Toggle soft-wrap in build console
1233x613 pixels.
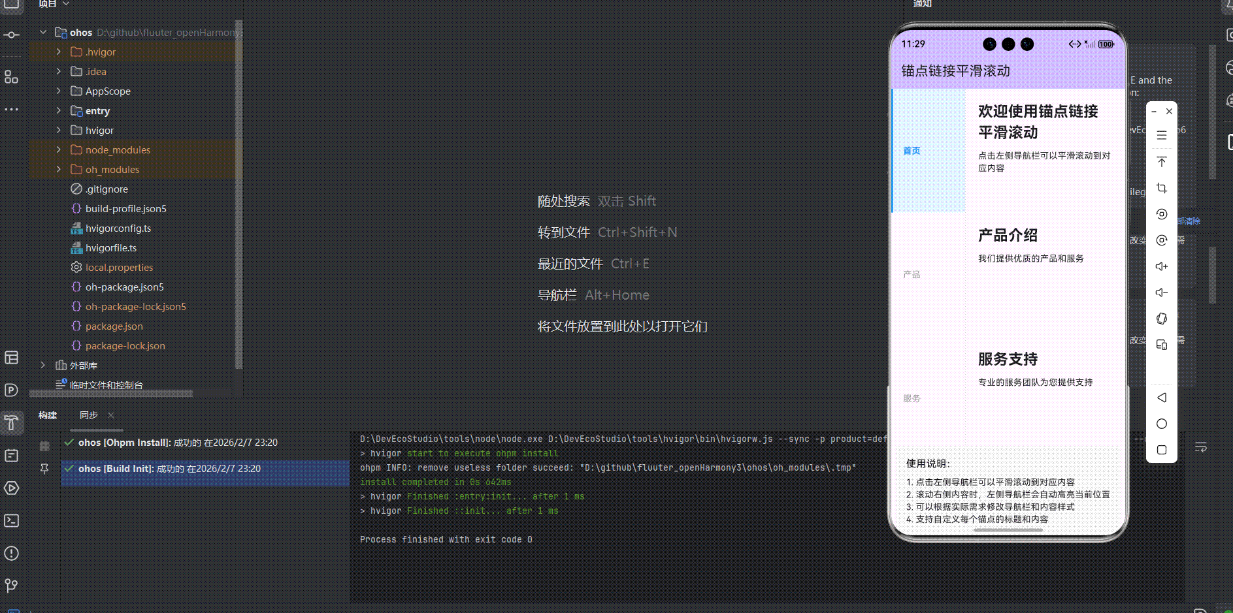1200,447
